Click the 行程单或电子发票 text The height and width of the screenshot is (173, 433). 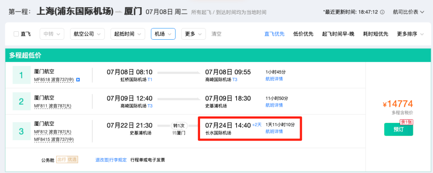pyautogui.click(x=148, y=160)
